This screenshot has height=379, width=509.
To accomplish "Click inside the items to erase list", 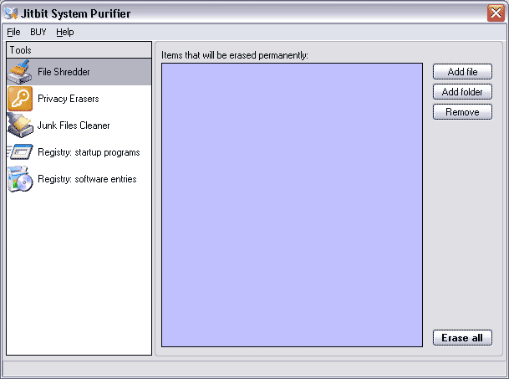I will point(292,205).
